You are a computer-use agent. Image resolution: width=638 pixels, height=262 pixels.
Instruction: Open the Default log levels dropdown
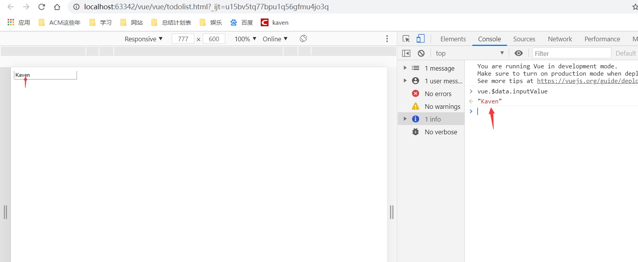pyautogui.click(x=626, y=53)
